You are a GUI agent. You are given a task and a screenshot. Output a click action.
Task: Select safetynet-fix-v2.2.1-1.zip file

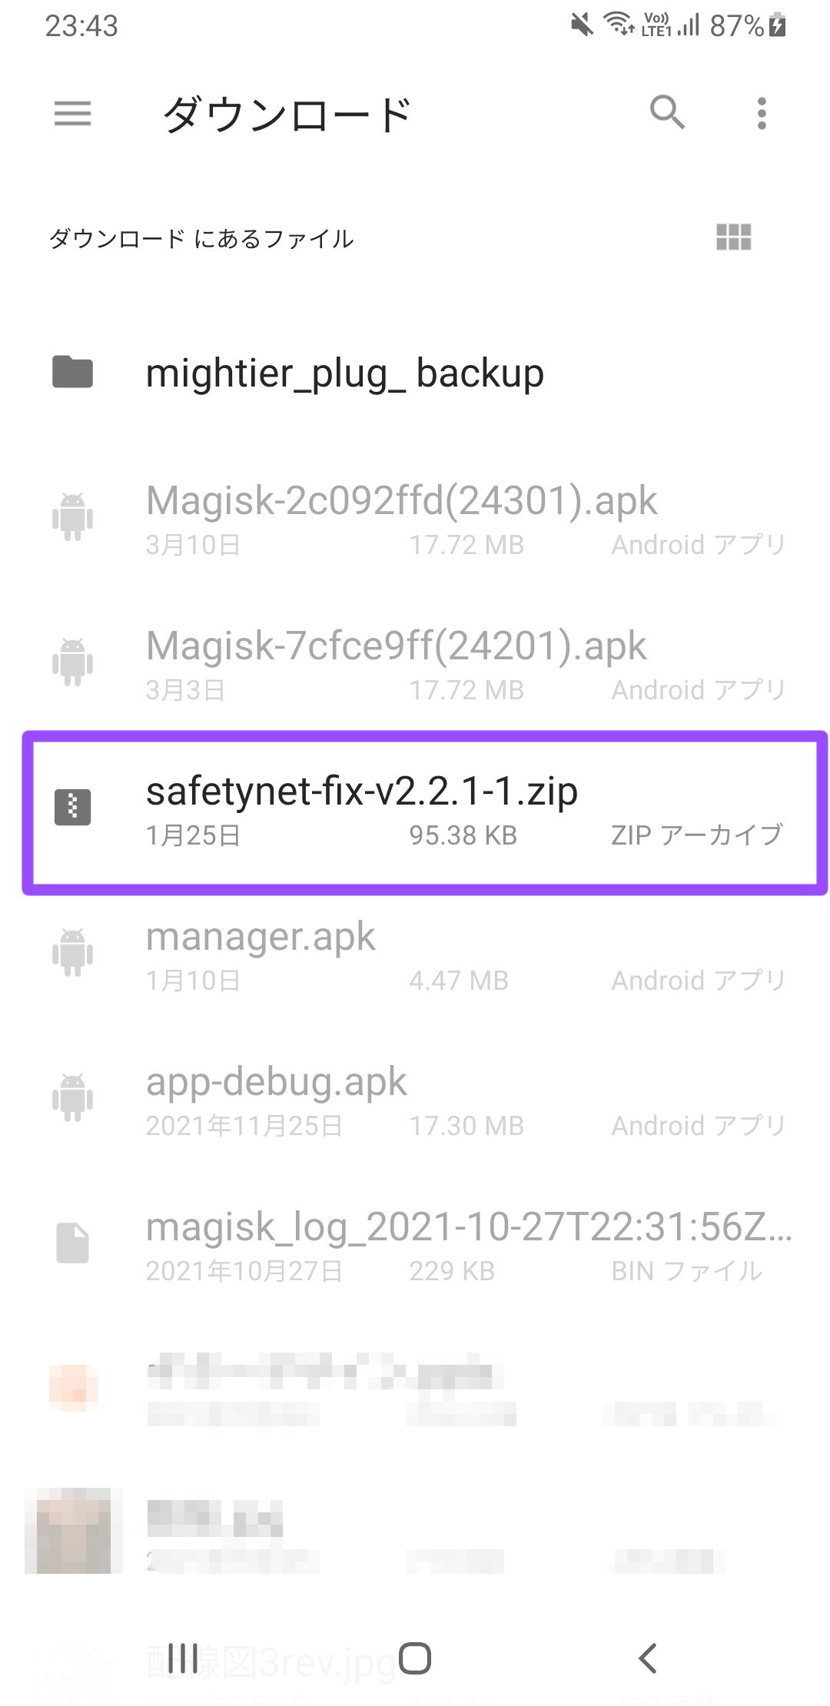424,812
